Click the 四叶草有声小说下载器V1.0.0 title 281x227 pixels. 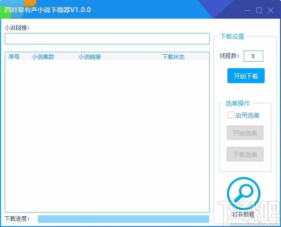coord(48,10)
